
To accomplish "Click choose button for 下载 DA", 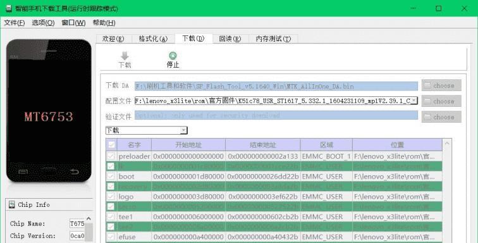I will (441, 85).
